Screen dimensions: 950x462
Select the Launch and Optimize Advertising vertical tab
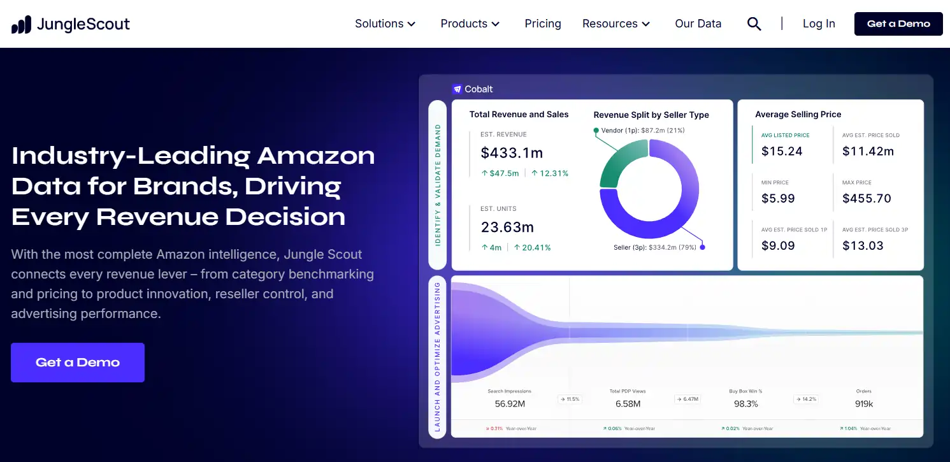438,357
